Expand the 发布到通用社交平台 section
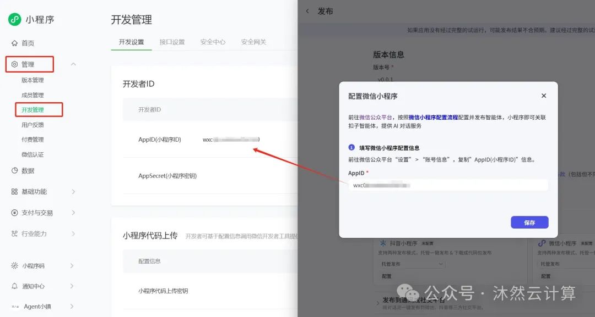The height and width of the screenshot is (317, 595). (x=378, y=303)
